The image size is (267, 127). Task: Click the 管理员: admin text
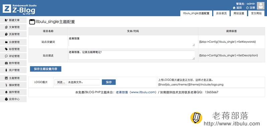pos(245,4)
